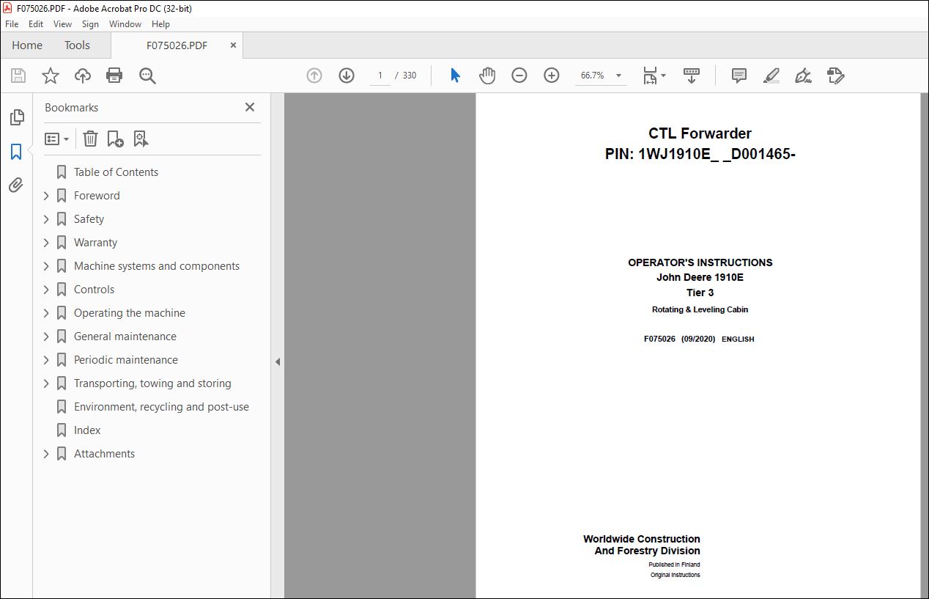929x599 pixels.
Task: Expand the Foreword bookmark
Action: pos(46,196)
